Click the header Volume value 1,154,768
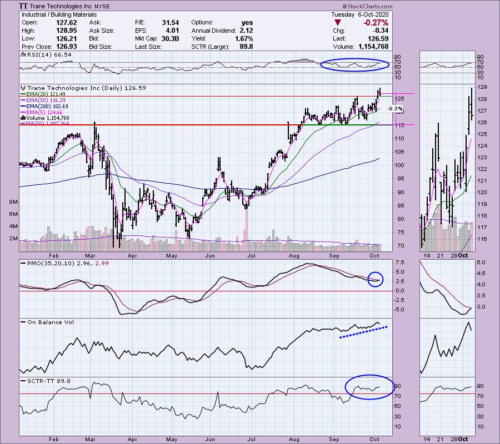 [373, 47]
